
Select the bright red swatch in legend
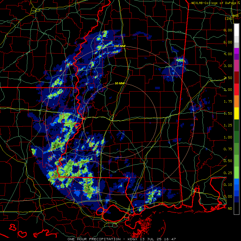tap(236, 89)
